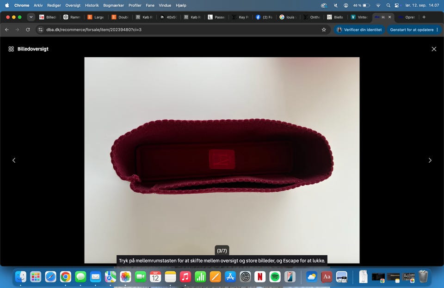Go to the next image with right chevron
This screenshot has height=288, width=444.
coord(430,160)
